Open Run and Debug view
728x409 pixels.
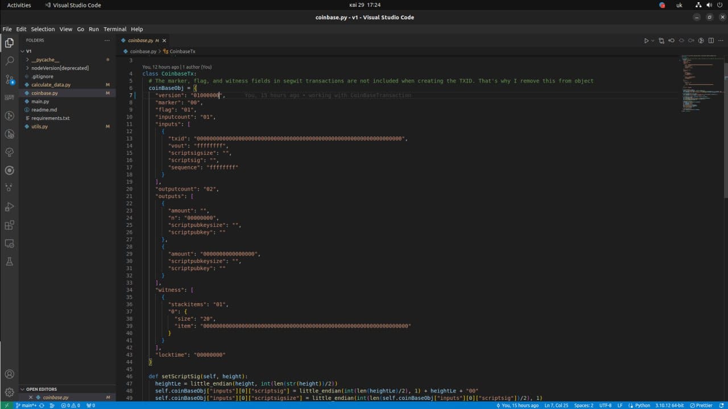point(9,207)
